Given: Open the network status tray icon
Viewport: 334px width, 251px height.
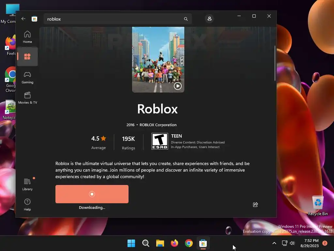Looking at the screenshot, I should click(284, 243).
